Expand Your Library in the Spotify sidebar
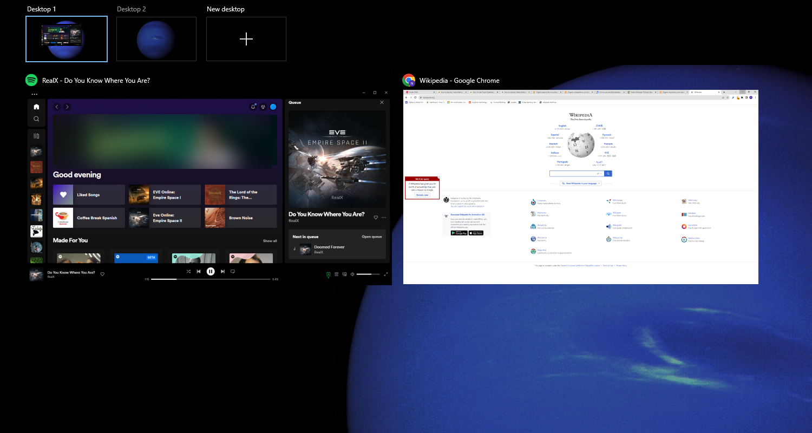The height and width of the screenshot is (433, 812). point(36,136)
